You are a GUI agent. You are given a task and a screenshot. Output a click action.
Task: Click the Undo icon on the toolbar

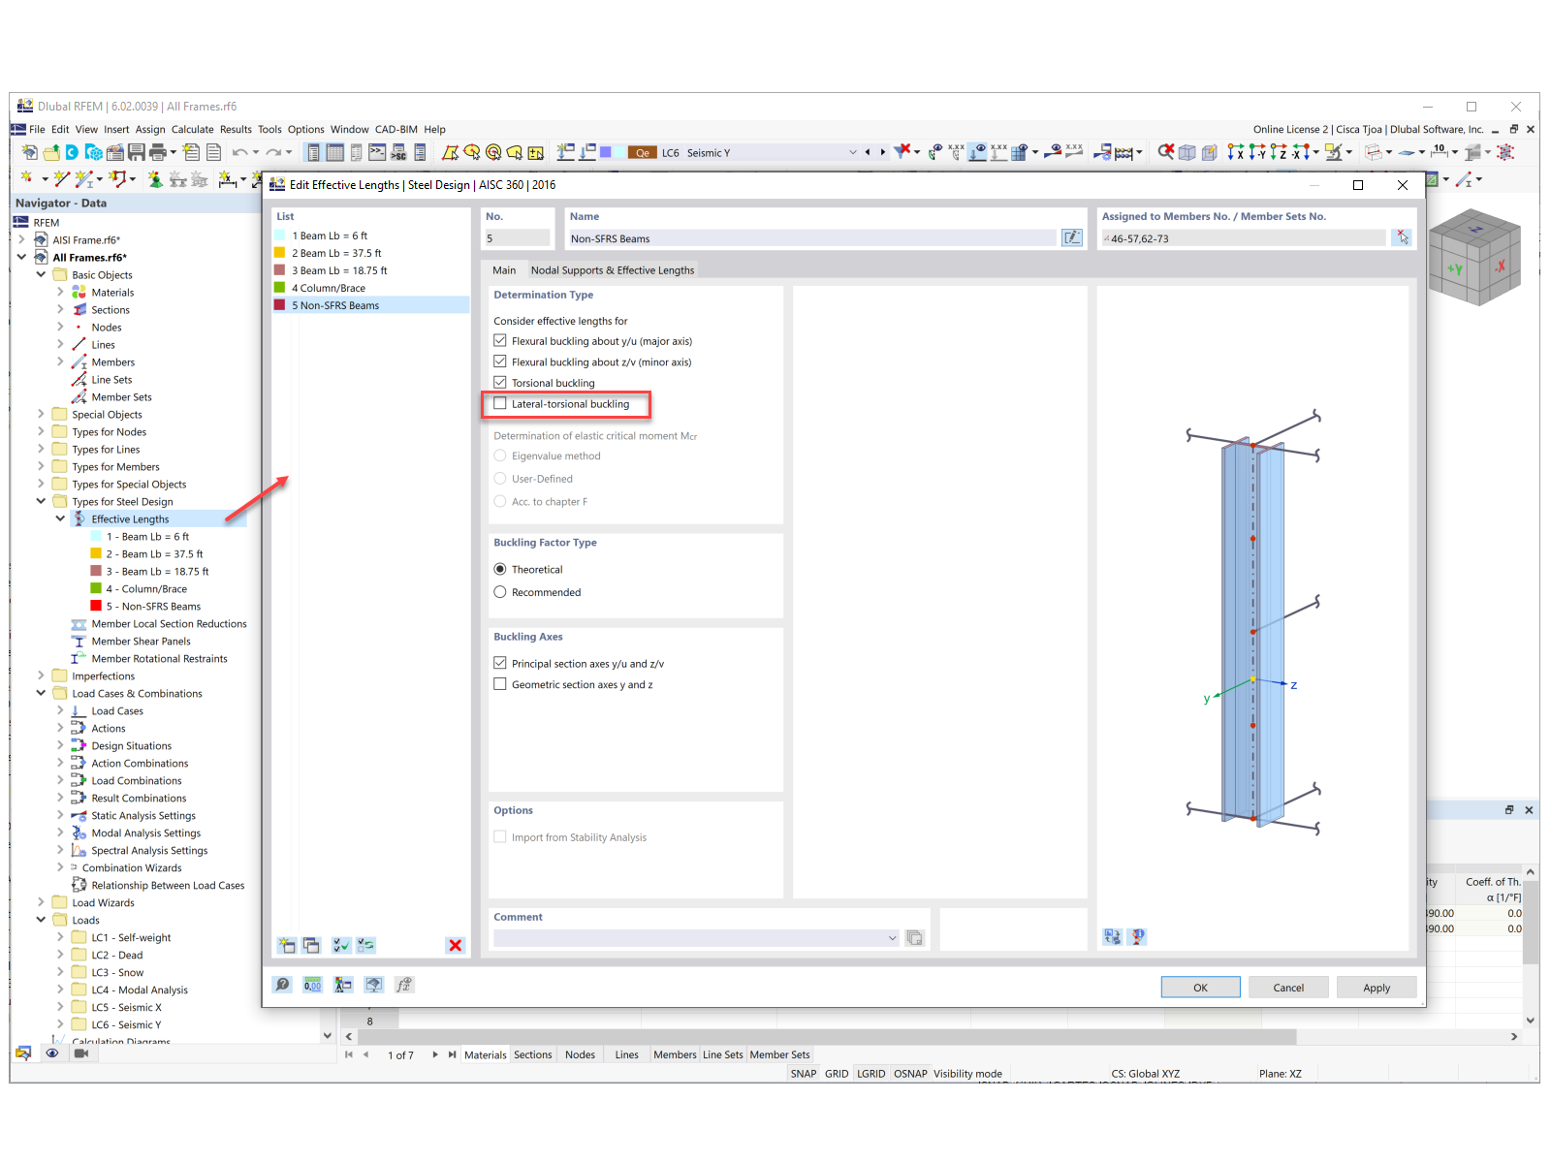[x=240, y=152]
